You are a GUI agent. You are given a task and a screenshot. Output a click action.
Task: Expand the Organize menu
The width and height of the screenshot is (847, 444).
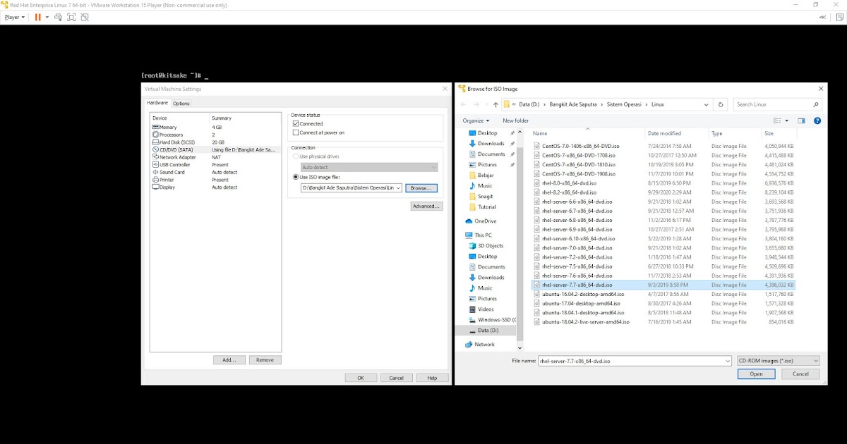point(476,121)
